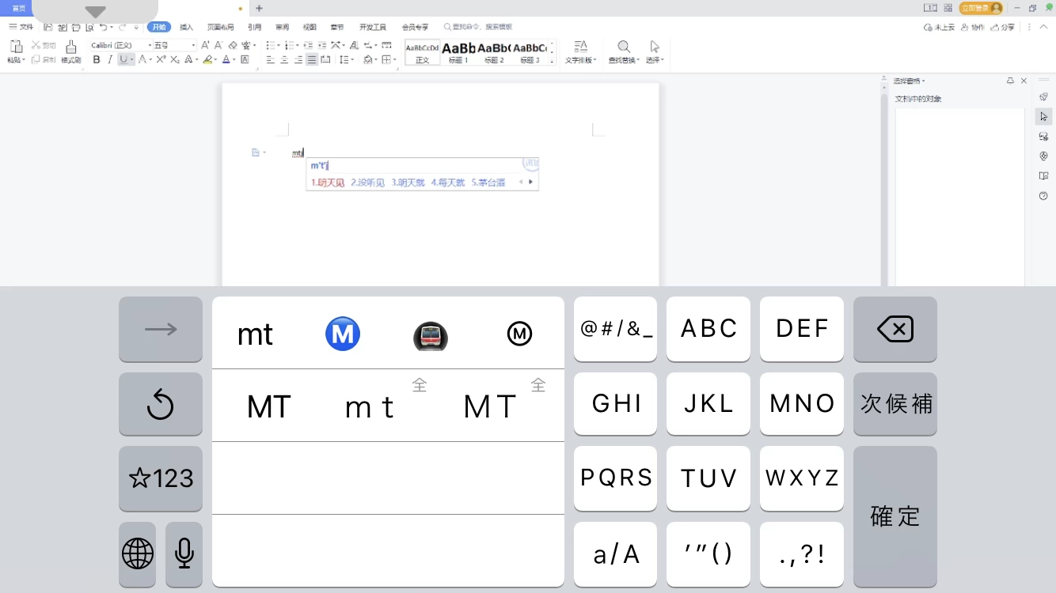Tap the right arrow key on keyboard
1056x593 pixels.
click(161, 329)
